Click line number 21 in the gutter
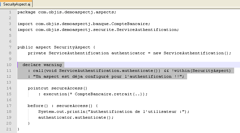Screen dimensions: 240x133 pos(9,129)
